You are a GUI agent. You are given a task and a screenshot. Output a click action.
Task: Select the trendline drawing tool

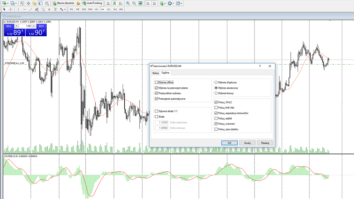point(31,9)
